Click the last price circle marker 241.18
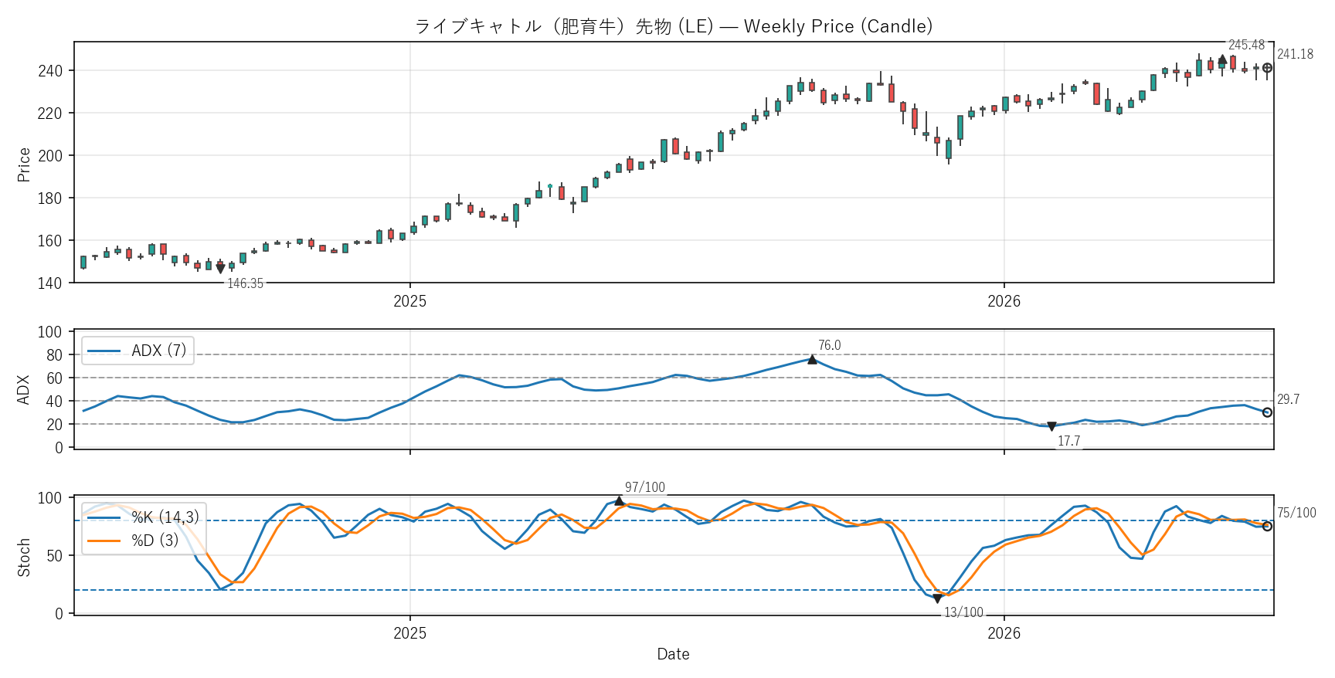Image resolution: width=1335 pixels, height=678 pixels. (1267, 68)
